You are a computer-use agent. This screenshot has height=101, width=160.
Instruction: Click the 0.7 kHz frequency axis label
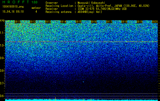coord(2,83)
